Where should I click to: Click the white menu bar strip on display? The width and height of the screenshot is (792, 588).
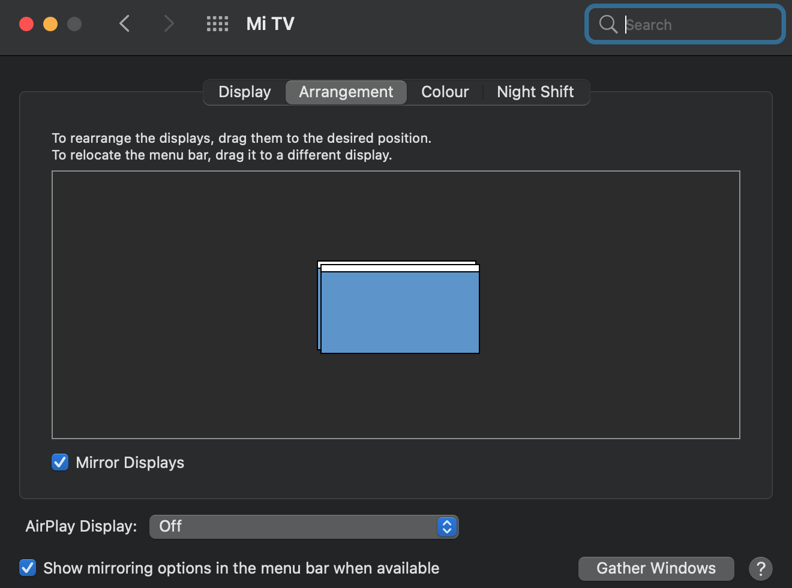400,268
